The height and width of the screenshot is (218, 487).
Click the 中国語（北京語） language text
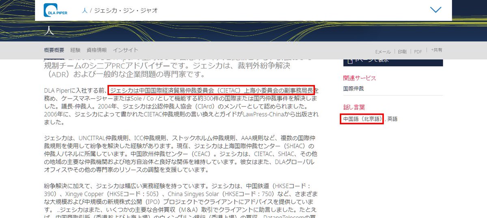362,119
